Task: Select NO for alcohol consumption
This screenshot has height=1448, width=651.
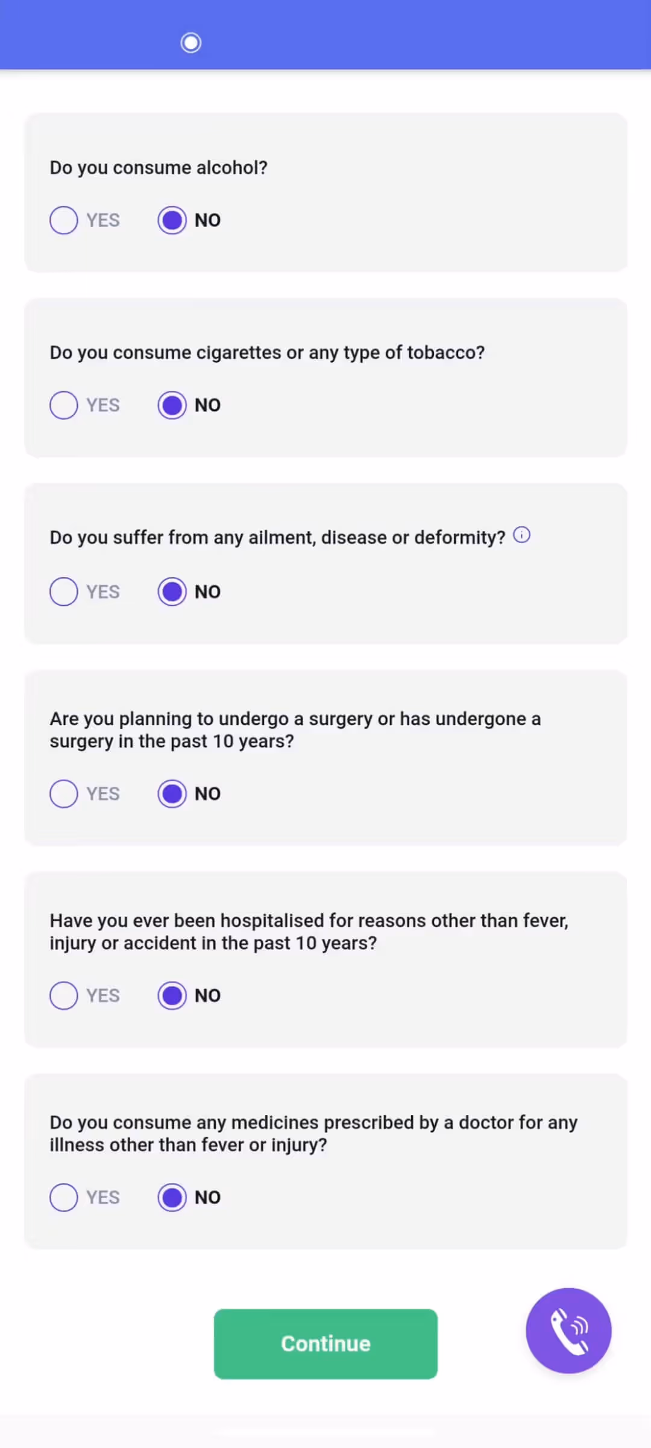Action: click(172, 220)
